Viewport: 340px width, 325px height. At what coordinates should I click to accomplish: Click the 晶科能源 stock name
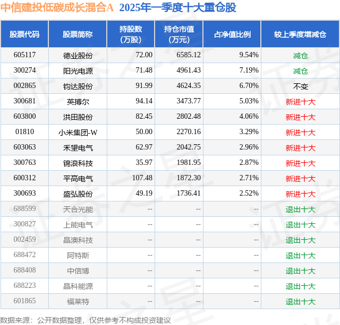point(78,286)
